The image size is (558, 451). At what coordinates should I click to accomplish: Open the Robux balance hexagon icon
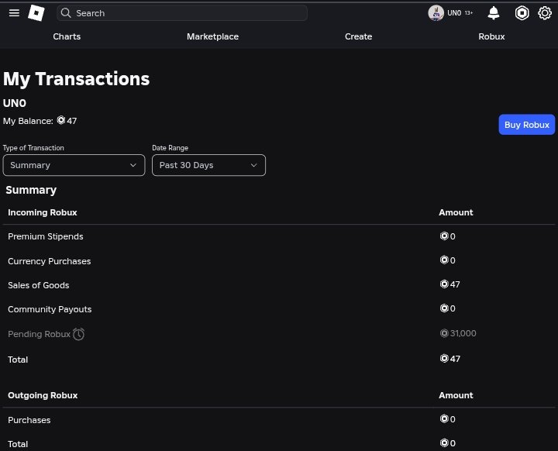[522, 13]
